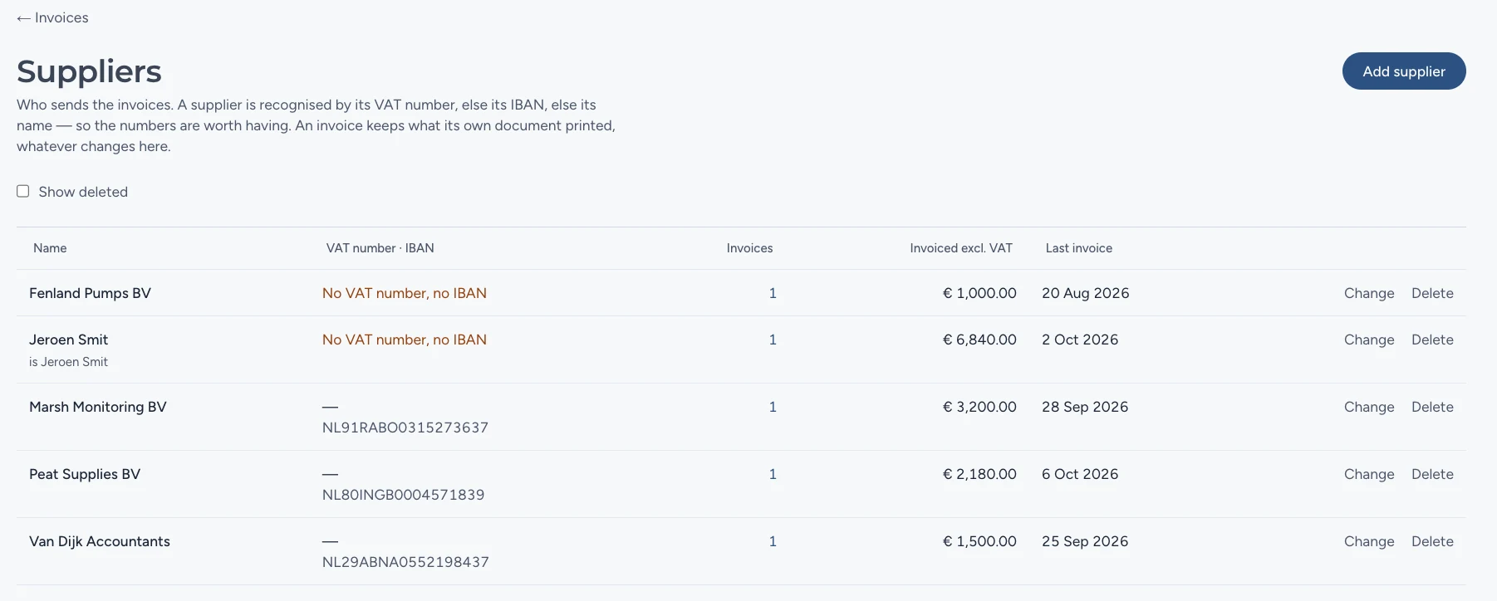Click the amount € 3,200.00
This screenshot has width=1497, height=601.
979,407
